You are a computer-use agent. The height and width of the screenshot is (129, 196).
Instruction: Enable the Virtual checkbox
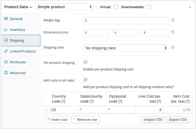[x=116, y=7]
